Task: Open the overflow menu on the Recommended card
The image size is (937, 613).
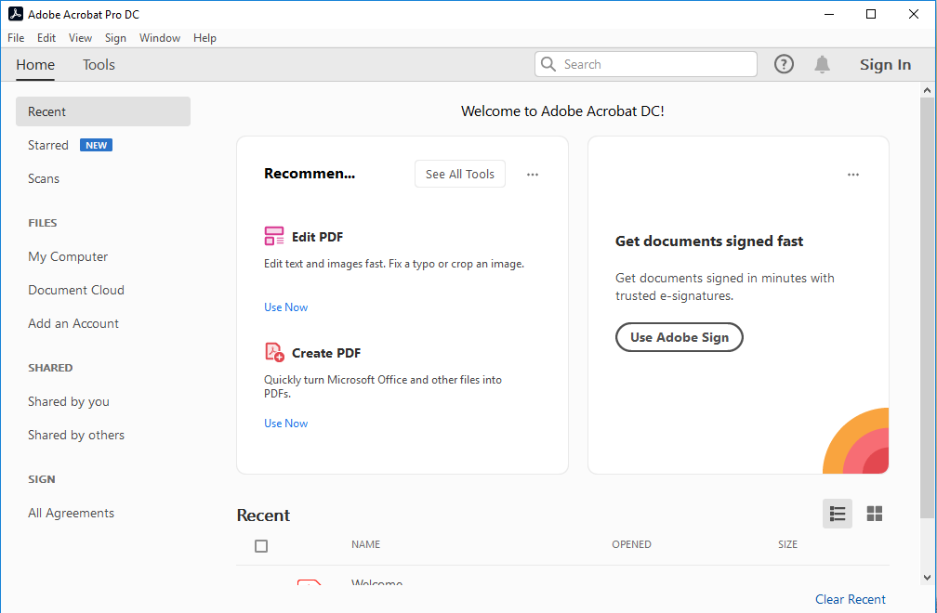Action: tap(533, 174)
